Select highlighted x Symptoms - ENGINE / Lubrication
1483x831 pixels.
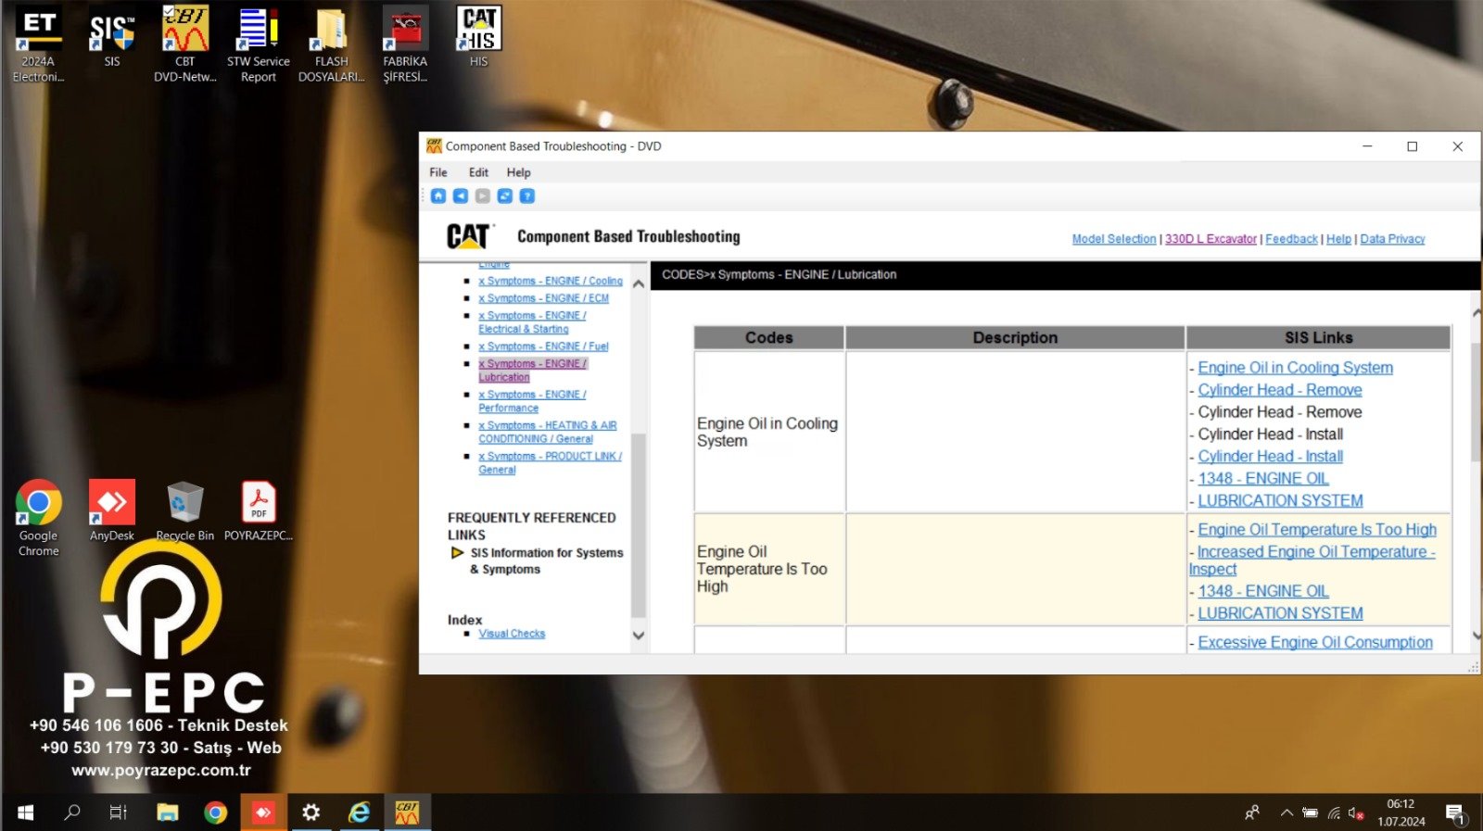(x=532, y=371)
